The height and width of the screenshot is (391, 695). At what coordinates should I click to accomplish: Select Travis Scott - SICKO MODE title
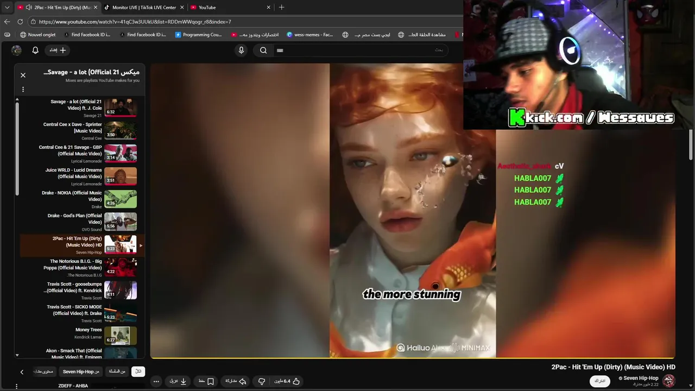pyautogui.click(x=74, y=310)
